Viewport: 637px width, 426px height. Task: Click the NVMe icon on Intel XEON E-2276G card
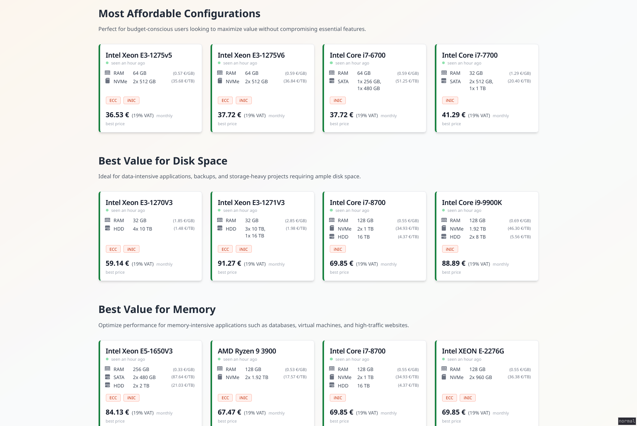pos(444,377)
